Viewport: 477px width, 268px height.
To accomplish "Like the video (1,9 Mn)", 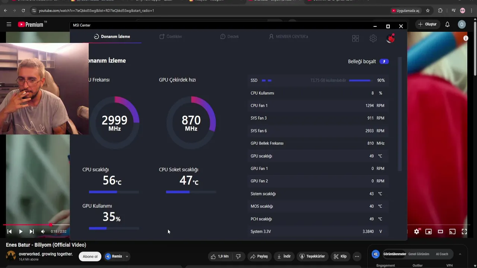I will click(x=220, y=256).
